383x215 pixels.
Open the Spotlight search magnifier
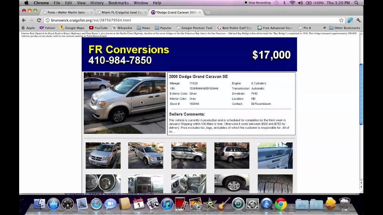pos(356,3)
